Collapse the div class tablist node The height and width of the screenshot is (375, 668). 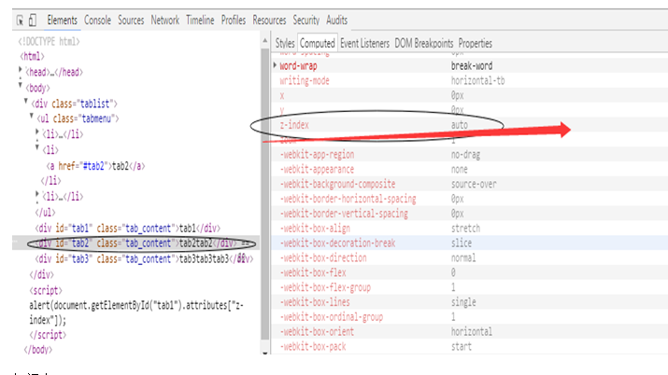coord(26,101)
